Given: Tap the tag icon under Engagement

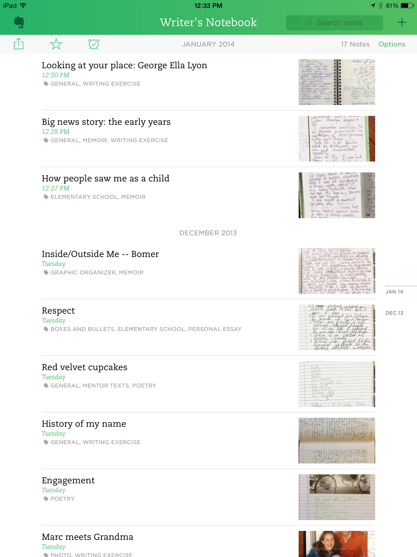Looking at the screenshot, I should (x=46, y=499).
